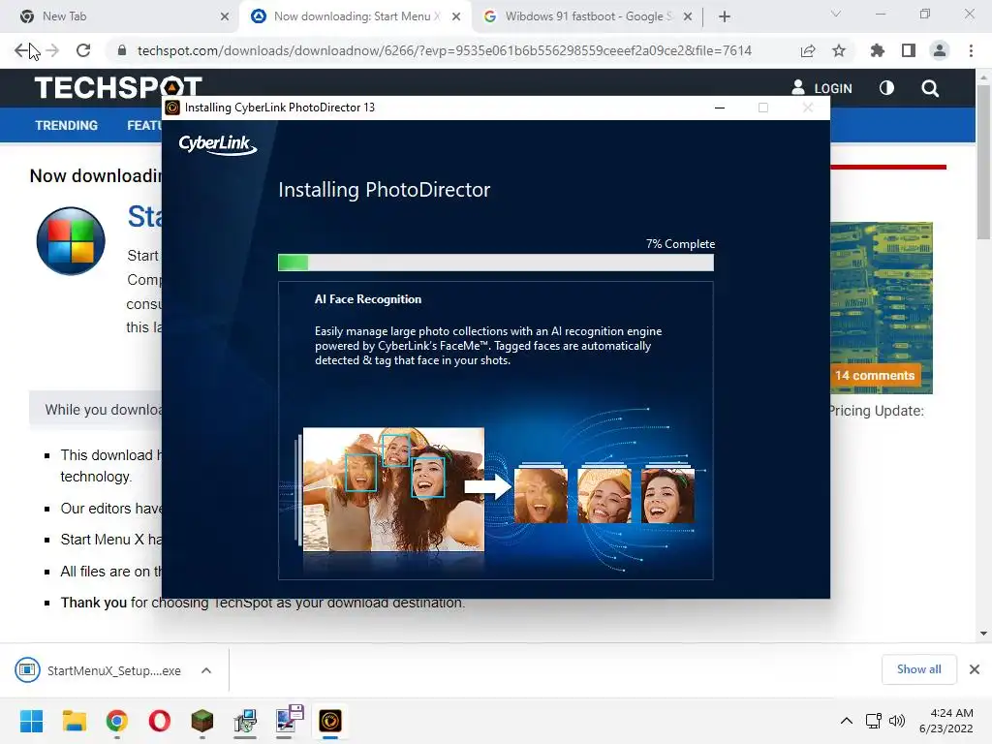Click the AI Face Recognition group photo

pyautogui.click(x=393, y=489)
